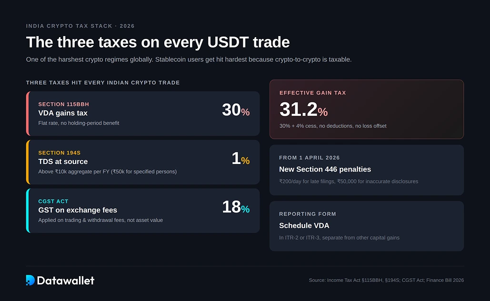Toggle the CGST Act GST on exchange fees card

click(143, 211)
